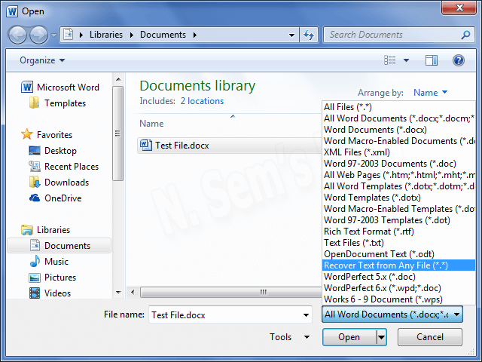Screen dimensions: 482x362
Task: Close the Open dialog window
Action: [x=459, y=8]
